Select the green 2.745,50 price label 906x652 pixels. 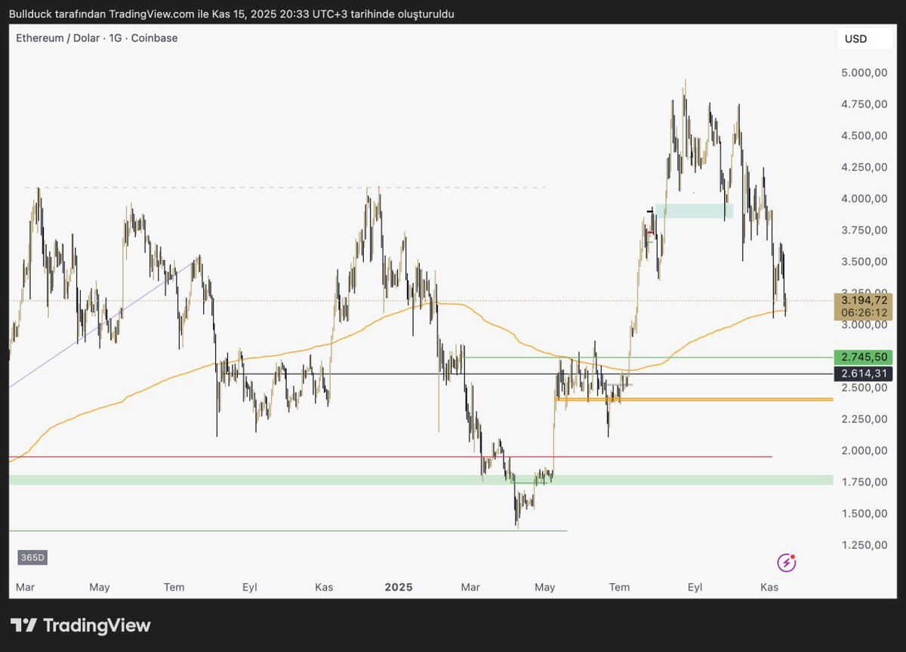[863, 356]
